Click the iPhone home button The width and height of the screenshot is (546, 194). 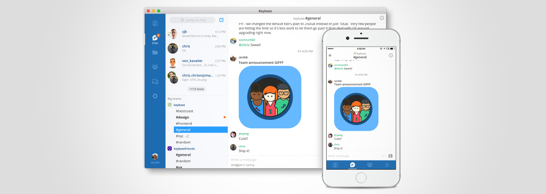click(361, 177)
